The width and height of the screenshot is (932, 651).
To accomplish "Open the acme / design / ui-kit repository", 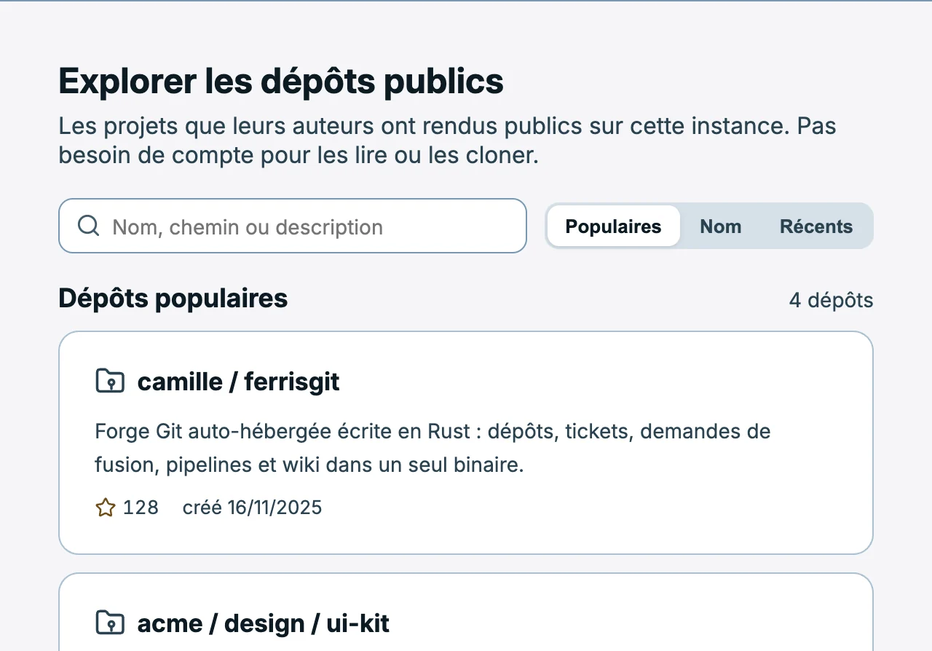I will coord(264,623).
